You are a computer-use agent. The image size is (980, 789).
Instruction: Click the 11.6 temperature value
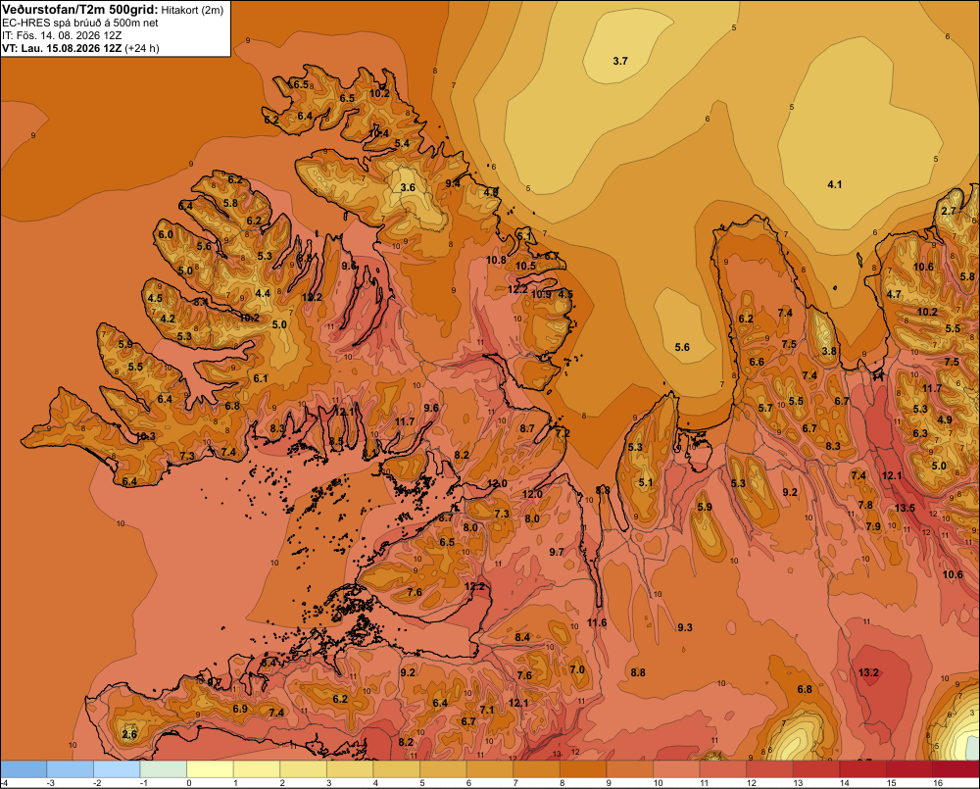click(597, 622)
